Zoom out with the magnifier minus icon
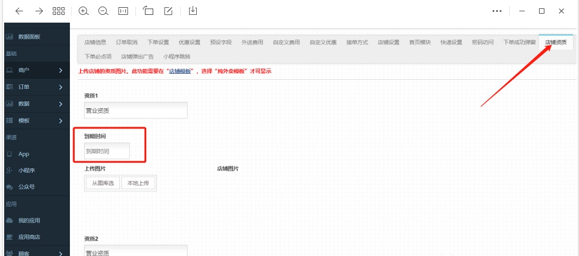The image size is (579, 256). (x=103, y=11)
